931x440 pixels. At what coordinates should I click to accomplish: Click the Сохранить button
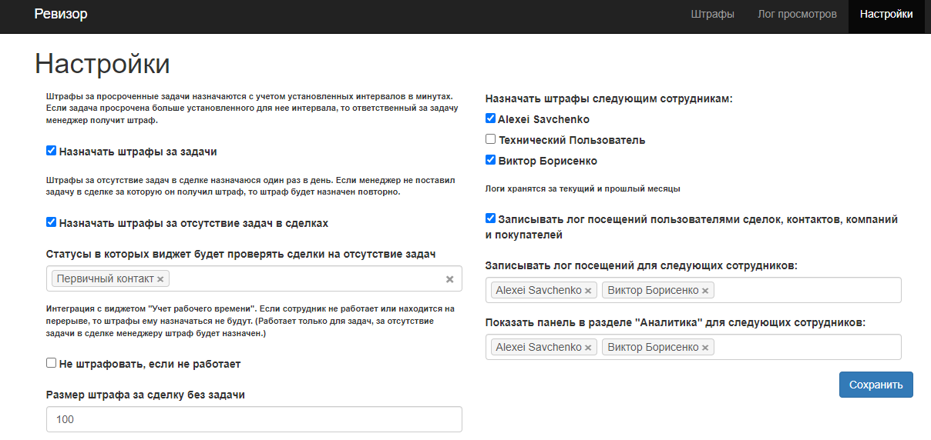click(876, 385)
